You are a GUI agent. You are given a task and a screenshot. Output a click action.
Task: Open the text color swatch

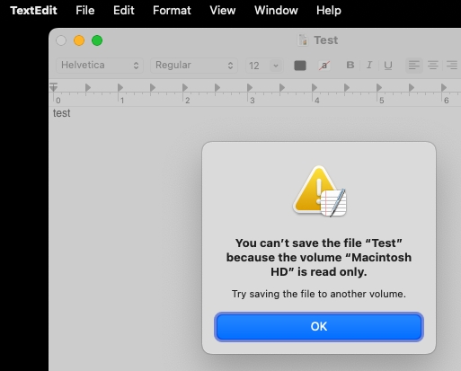300,66
